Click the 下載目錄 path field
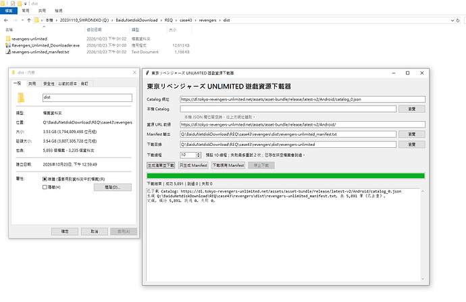This screenshot has width=466, height=302. click(x=288, y=145)
